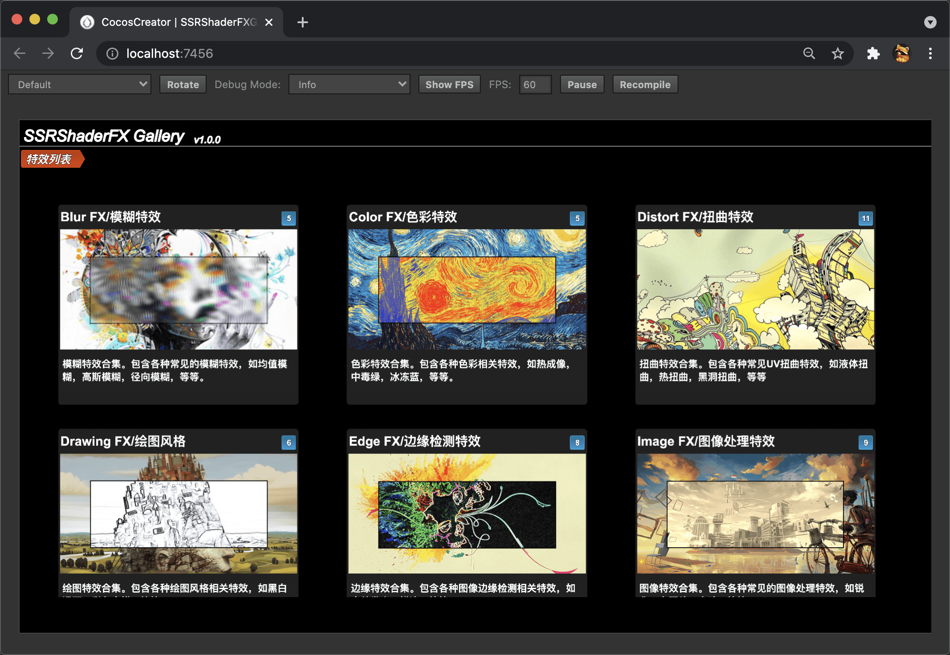Click the zoom magnifier icon in address bar
950x655 pixels.
coord(809,53)
